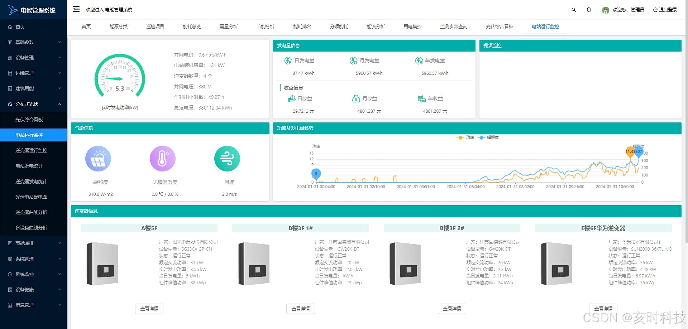
Task: Click the 风速 wind icon
Action: pyautogui.click(x=227, y=159)
